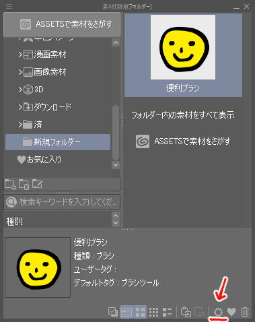This screenshot has height=322, width=255.
Task: Click ASSETSで素材をさがす in the material list
Action: 183,141
